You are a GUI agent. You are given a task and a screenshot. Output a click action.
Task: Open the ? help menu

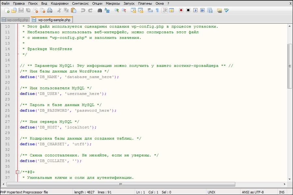[x=168, y=3]
